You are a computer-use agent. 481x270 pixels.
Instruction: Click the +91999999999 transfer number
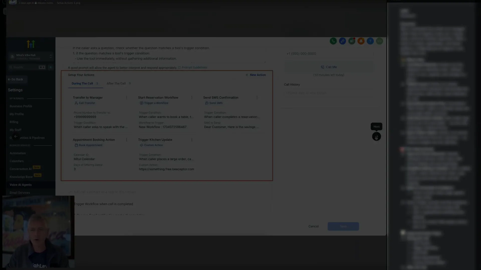tap(85, 117)
